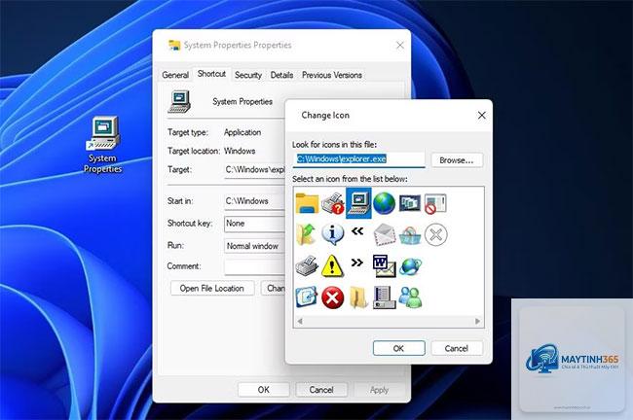Click the System Properties Properties title bar icon
The height and width of the screenshot is (420, 633).
tap(174, 45)
